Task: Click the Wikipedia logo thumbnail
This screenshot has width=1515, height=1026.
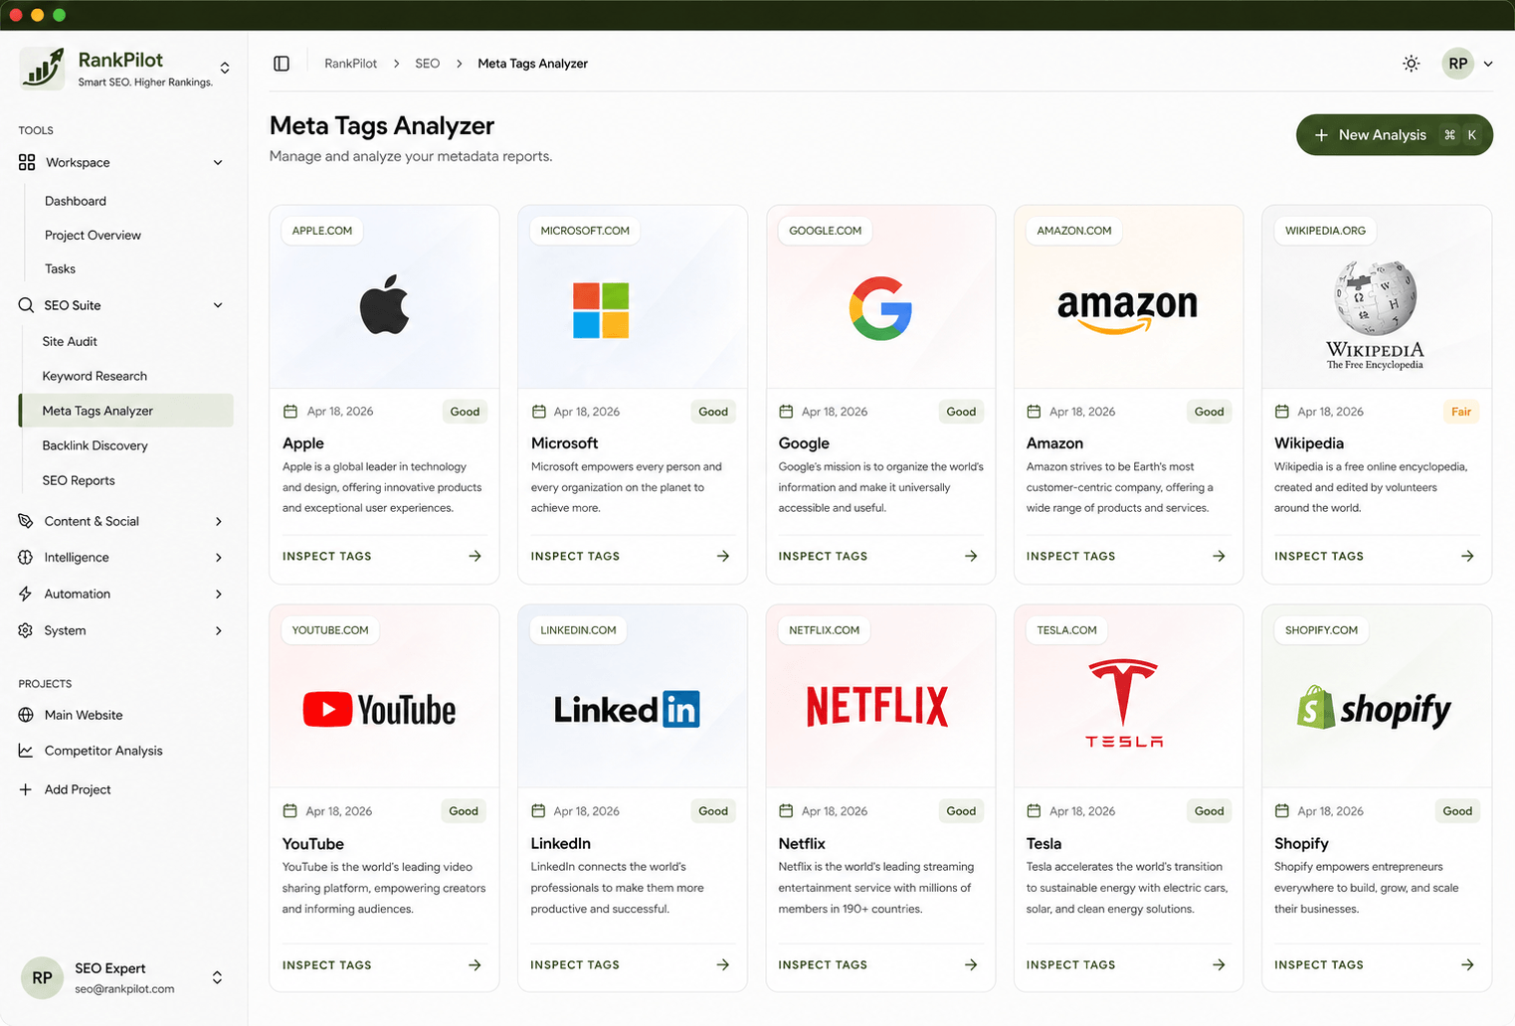Action: tap(1376, 312)
